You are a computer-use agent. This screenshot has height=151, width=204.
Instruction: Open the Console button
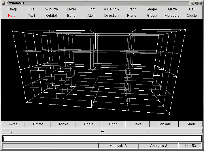click(164, 124)
